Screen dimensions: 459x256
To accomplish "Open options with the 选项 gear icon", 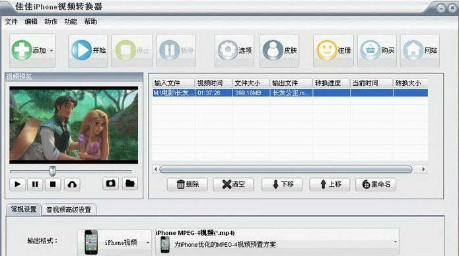I will (228, 50).
